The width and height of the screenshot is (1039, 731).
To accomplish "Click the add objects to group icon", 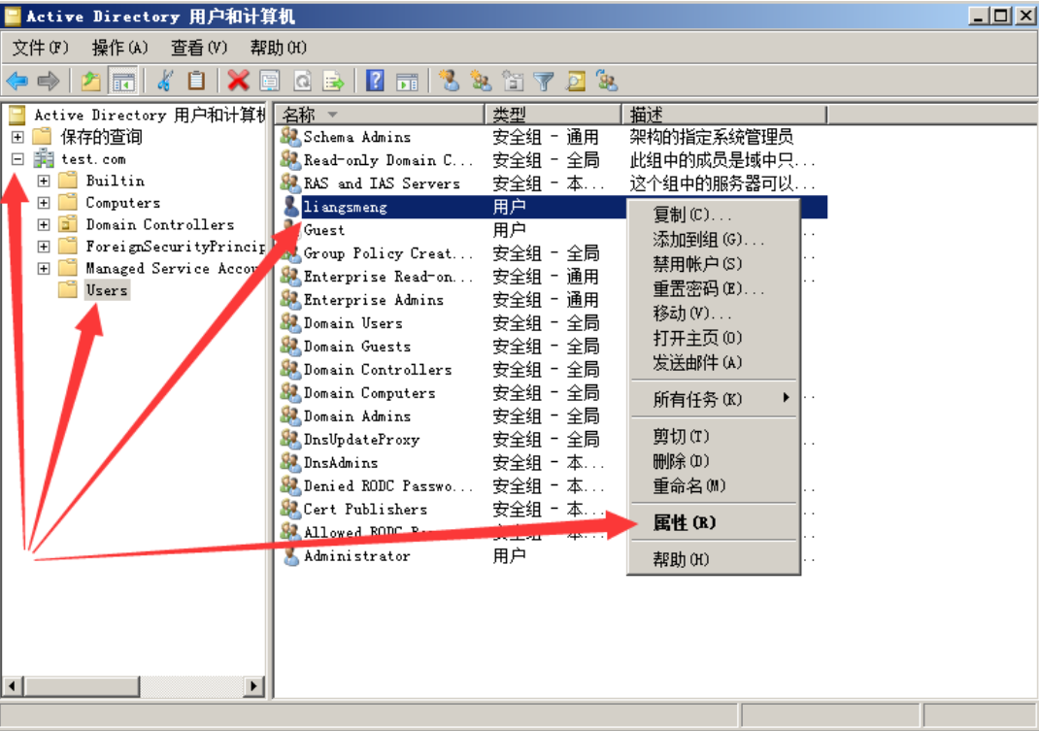I will (x=607, y=81).
